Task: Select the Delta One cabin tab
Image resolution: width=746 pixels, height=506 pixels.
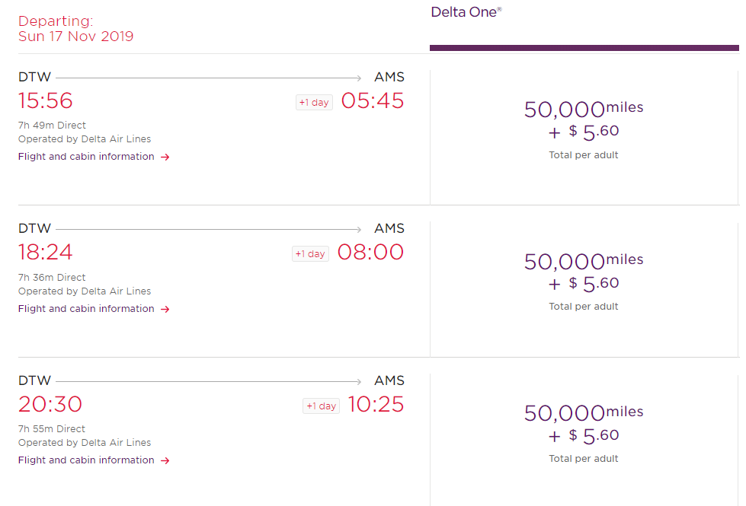Action: coord(466,12)
